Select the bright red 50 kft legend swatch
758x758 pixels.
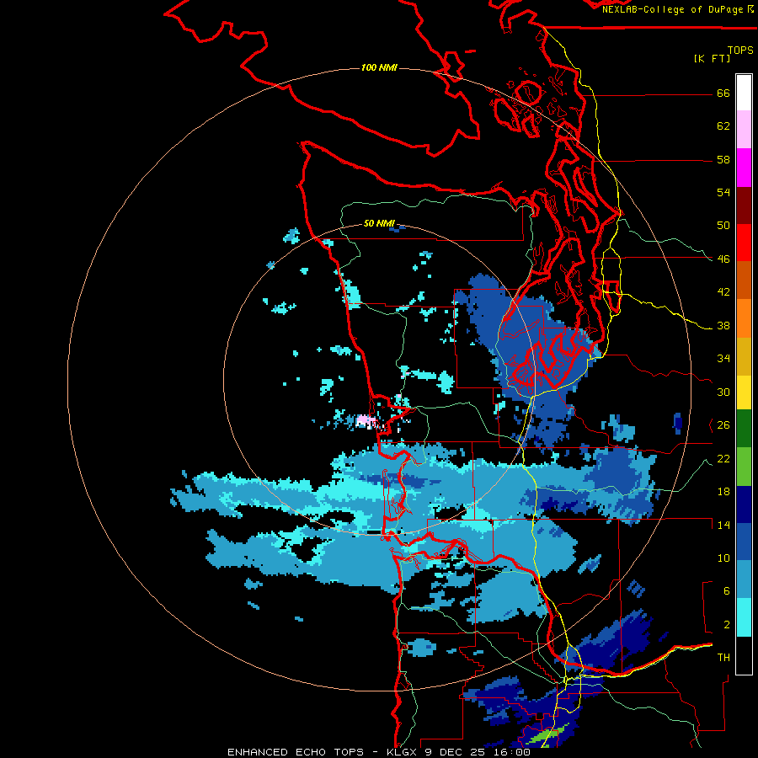[744, 243]
